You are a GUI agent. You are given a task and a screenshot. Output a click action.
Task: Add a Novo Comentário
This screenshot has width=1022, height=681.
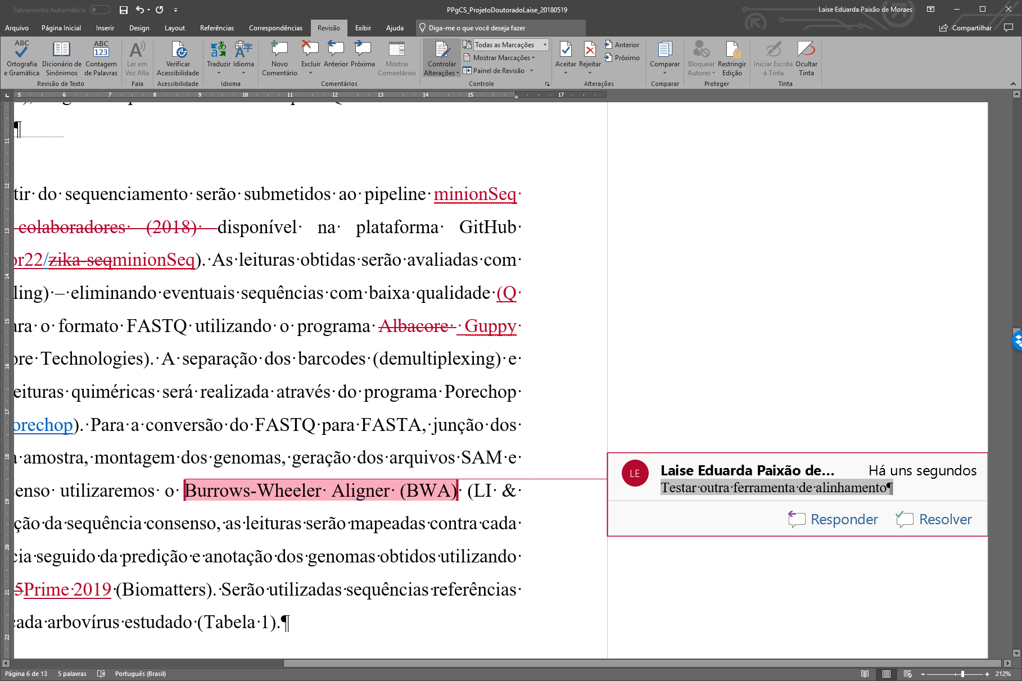tap(279, 58)
